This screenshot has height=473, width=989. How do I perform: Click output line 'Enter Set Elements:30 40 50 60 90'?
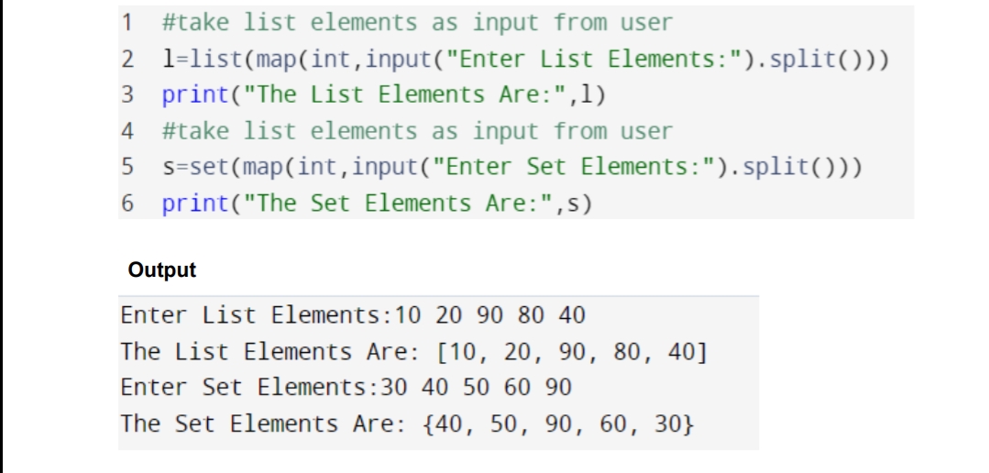click(346, 387)
